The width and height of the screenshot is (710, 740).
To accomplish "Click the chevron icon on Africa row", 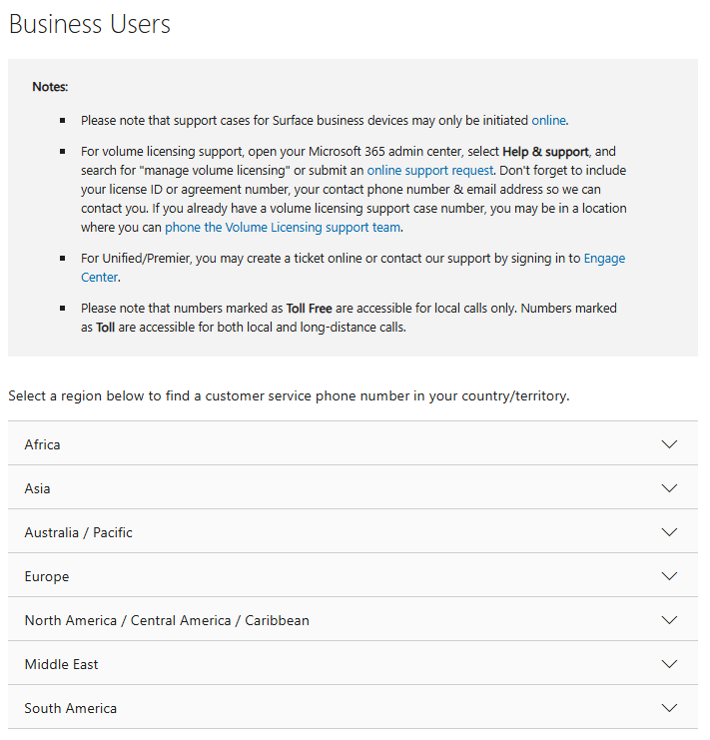I will point(669,444).
